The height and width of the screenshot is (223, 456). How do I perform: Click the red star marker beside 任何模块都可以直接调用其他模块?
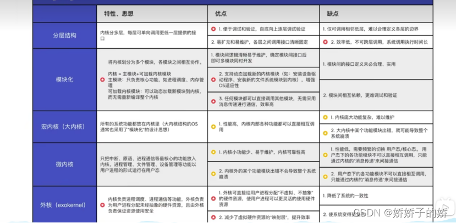213,101
